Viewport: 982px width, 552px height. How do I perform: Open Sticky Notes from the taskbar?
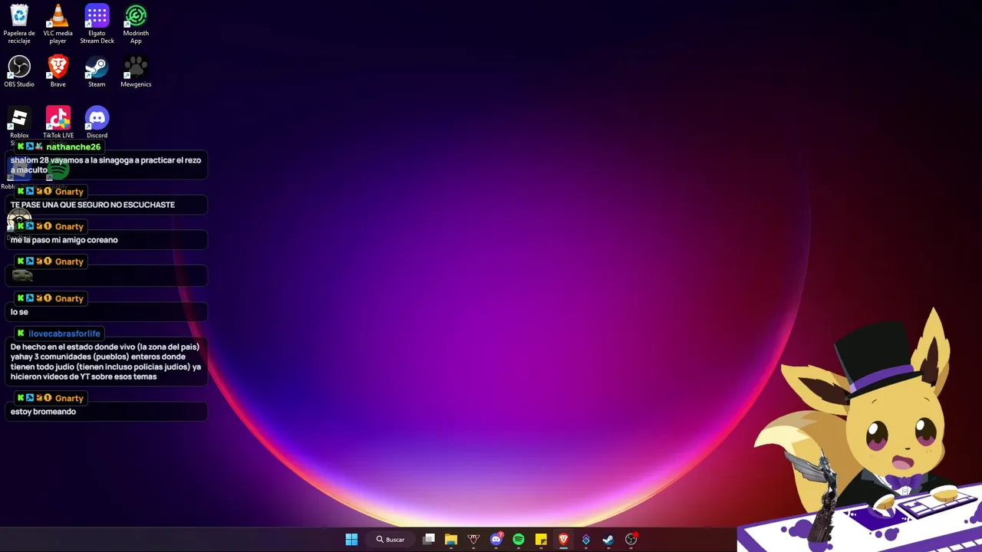coord(541,539)
